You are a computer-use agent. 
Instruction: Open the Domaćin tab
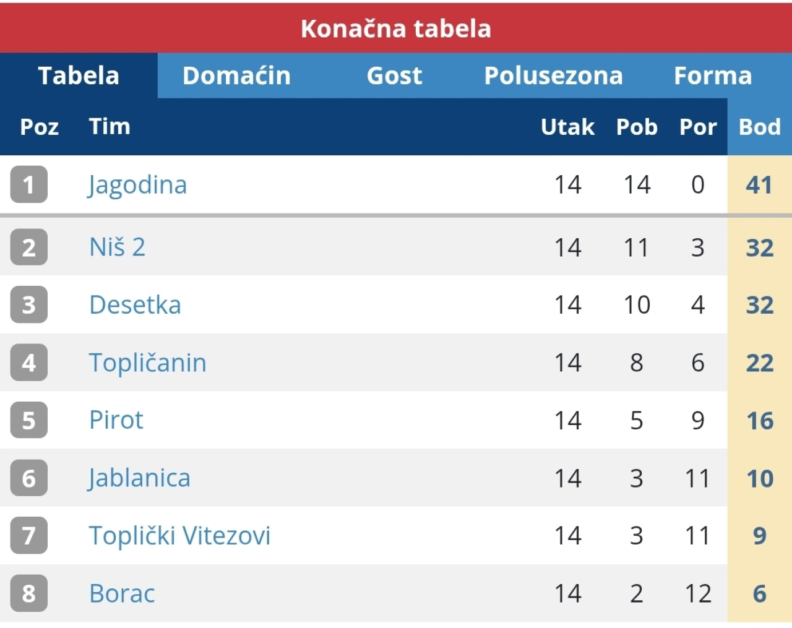pos(236,75)
